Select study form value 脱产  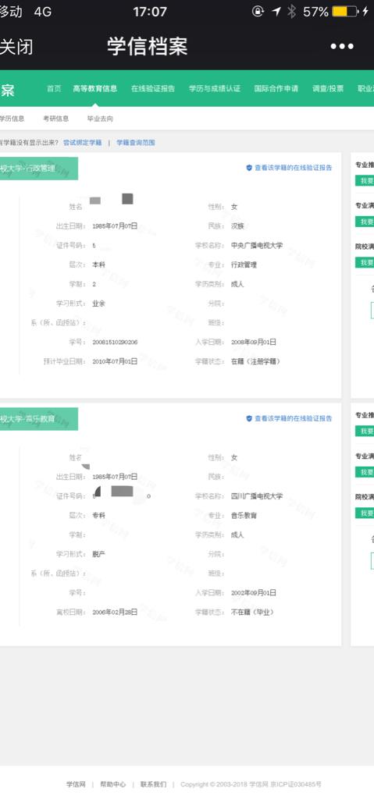click(x=98, y=554)
